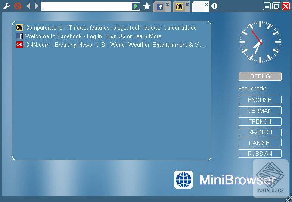
Task: Click the Facebook favicon in list
Action: click(x=19, y=36)
